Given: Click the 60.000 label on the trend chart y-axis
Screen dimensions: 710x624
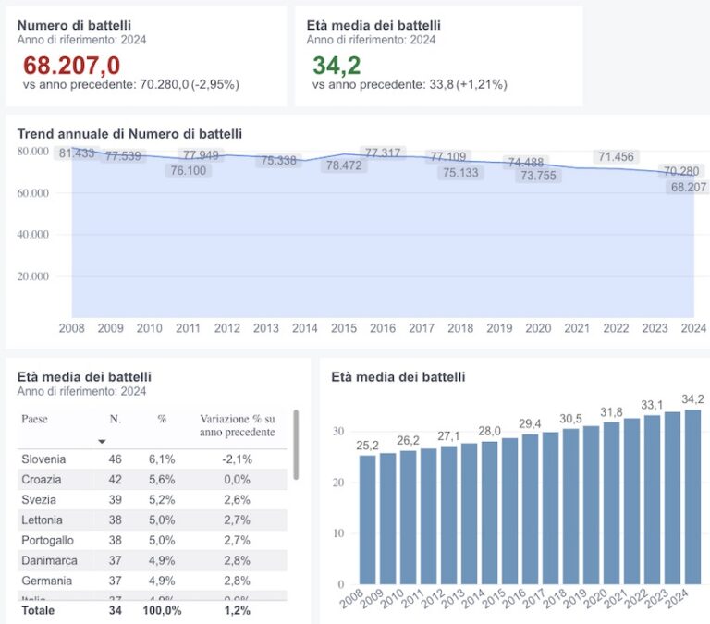Looking at the screenshot, I should coord(32,193).
